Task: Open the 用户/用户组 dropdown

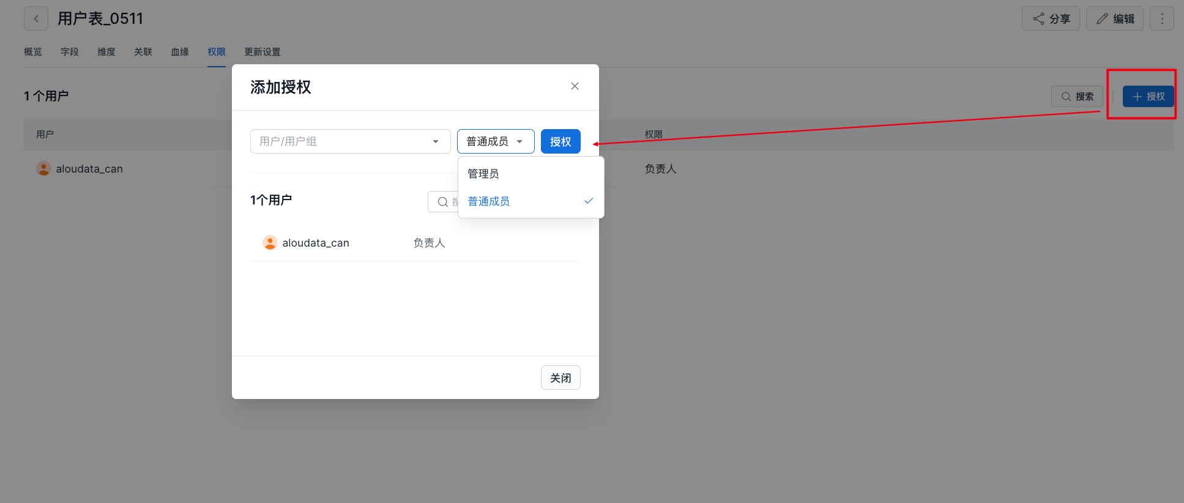Action: coord(350,141)
